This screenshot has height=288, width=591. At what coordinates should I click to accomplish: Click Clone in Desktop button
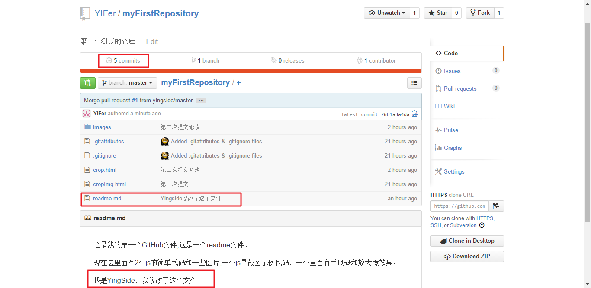(x=467, y=241)
